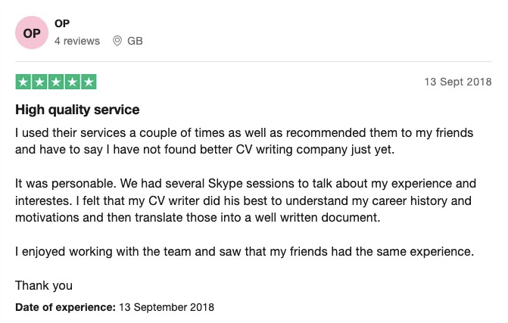Click the Date of experience label

click(x=65, y=307)
